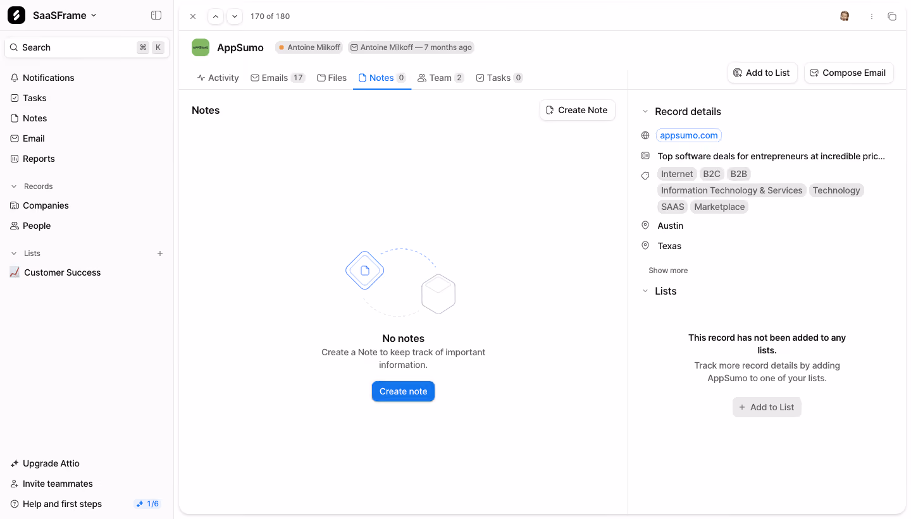The height and width of the screenshot is (519, 911).
Task: Toggle the sidebar collapse icon
Action: 156,15
